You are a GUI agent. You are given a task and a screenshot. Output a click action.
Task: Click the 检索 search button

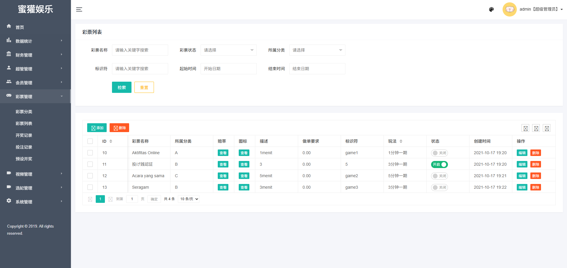pyautogui.click(x=121, y=87)
